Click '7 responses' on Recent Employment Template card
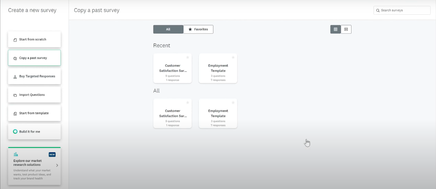The width and height of the screenshot is (436, 189). click(218, 80)
